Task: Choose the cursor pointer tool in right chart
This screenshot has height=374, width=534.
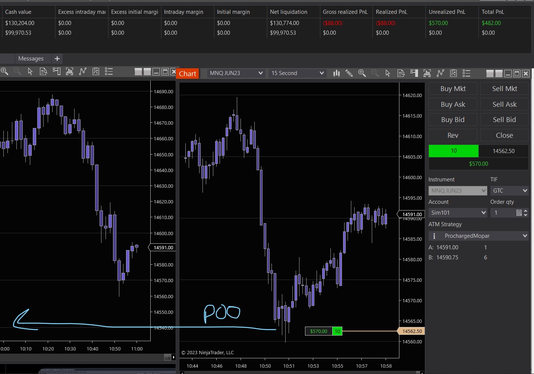Action: 388,73
